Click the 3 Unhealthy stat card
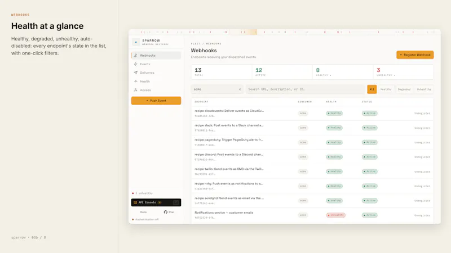Image resolution: width=451 pixels, height=253 pixels. [x=404, y=72]
